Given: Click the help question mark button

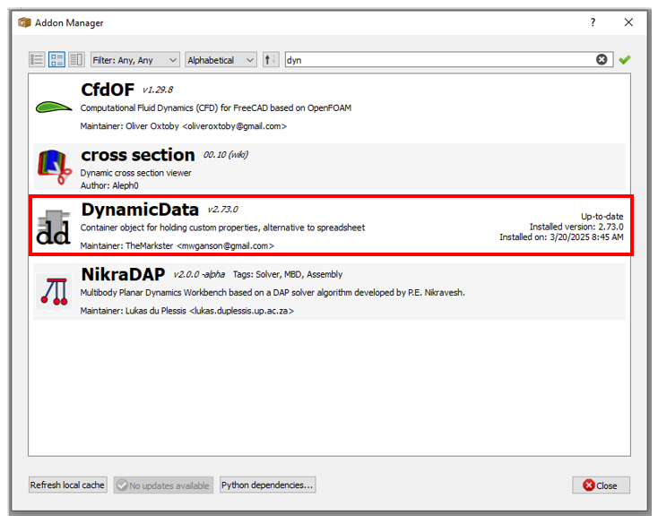Looking at the screenshot, I should [593, 22].
